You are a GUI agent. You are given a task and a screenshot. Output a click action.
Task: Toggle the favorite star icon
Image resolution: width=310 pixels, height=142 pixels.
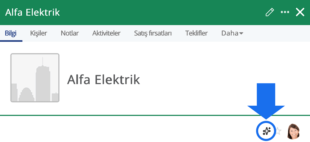[x=278, y=131]
